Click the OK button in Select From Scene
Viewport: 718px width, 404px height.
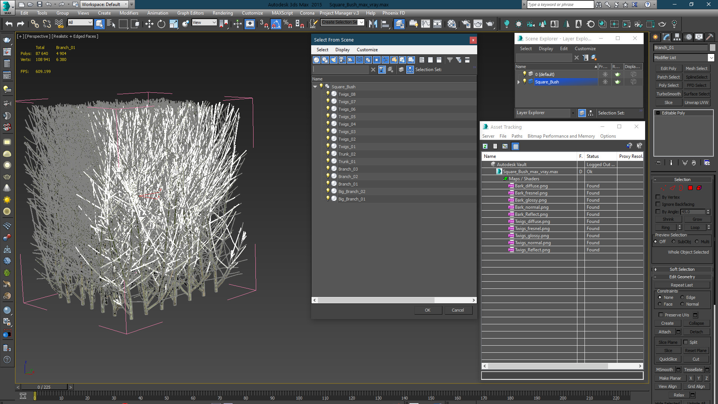(427, 310)
